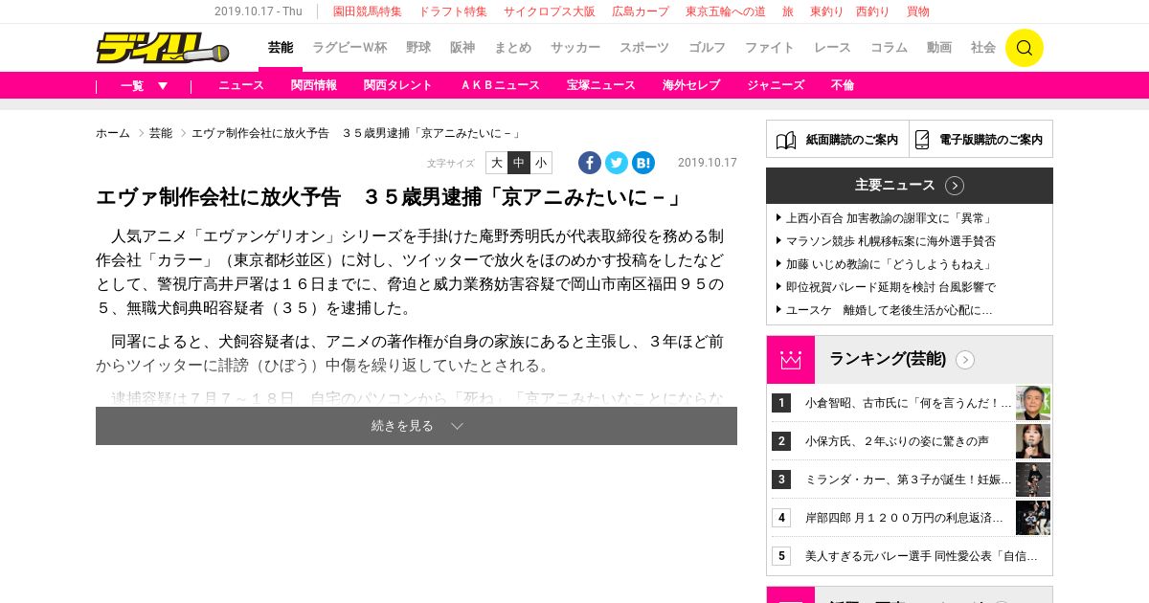Open the 動画 tab
The width and height of the screenshot is (1149, 603).
point(939,48)
